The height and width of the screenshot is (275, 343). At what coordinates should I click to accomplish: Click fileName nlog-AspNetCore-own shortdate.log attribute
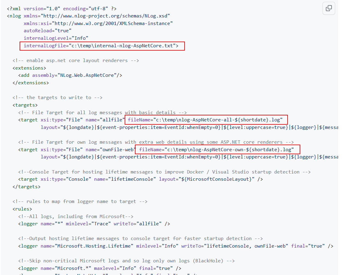pos(217,150)
